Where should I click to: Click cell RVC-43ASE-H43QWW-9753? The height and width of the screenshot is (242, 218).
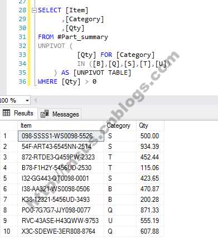tap(61, 221)
